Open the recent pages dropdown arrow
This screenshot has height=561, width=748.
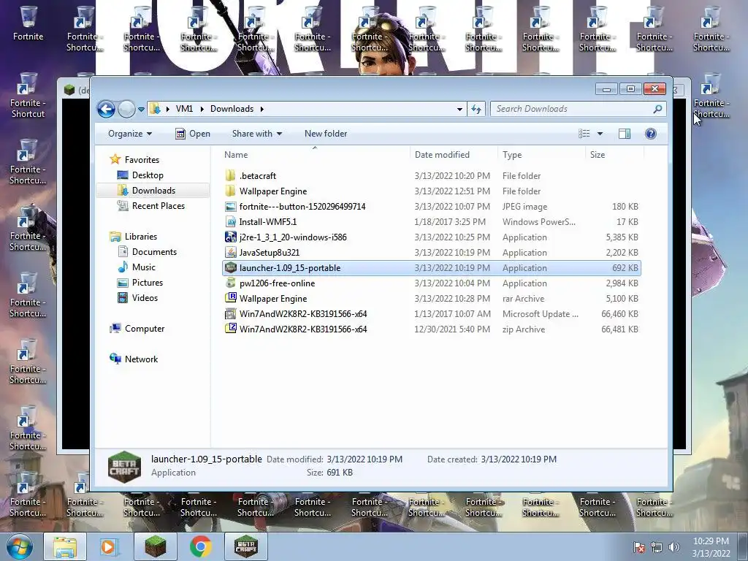coord(141,110)
